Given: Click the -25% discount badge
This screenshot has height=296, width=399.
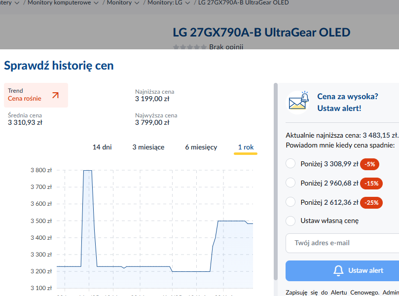Looking at the screenshot, I should 371,203.
